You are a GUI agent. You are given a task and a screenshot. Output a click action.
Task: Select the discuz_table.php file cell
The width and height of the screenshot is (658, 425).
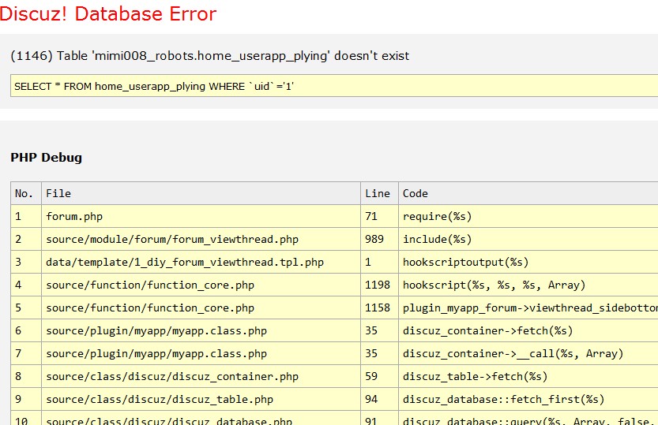201,399
